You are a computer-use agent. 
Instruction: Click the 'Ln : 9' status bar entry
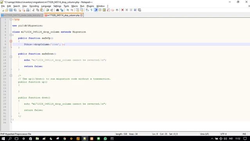click(155, 134)
